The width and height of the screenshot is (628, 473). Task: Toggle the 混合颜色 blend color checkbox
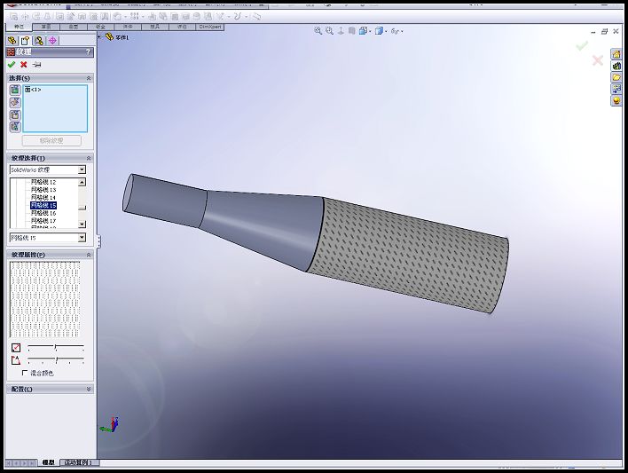point(25,373)
